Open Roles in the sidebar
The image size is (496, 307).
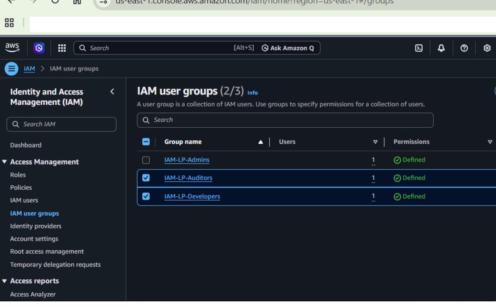point(18,175)
